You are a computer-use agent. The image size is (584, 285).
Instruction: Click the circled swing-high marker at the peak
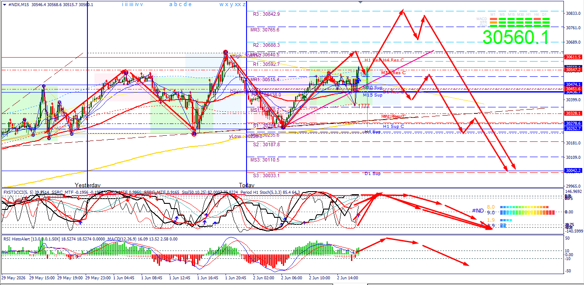pyautogui.click(x=226, y=52)
